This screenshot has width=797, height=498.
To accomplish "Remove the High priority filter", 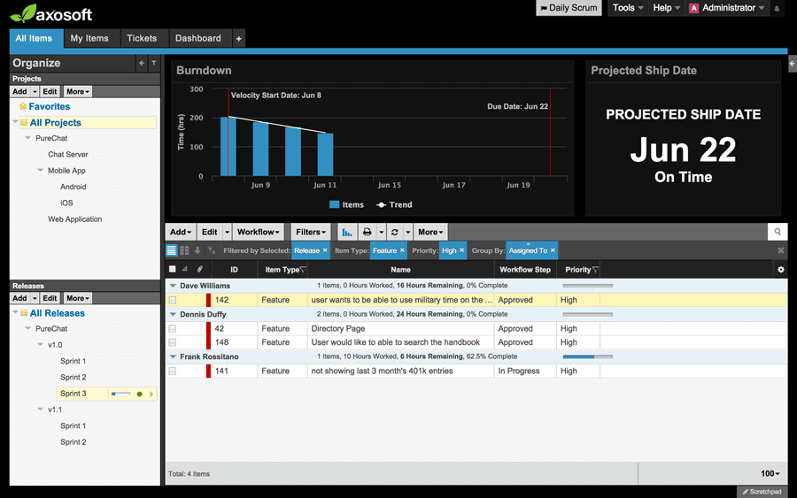I will pos(462,250).
